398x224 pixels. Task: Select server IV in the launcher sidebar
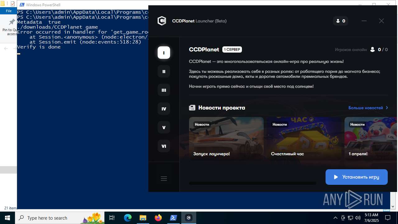(164, 109)
